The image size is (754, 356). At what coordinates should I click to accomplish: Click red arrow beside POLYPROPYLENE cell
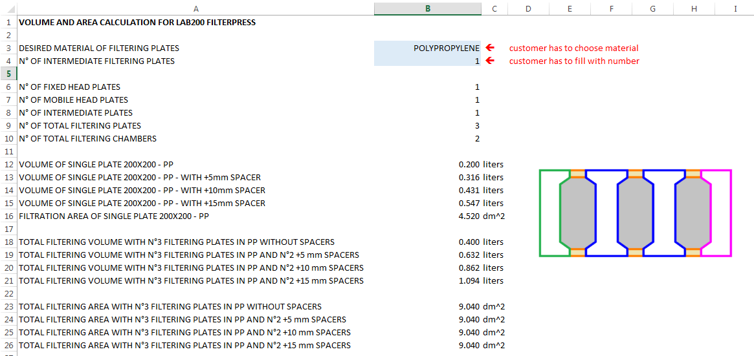(490, 48)
